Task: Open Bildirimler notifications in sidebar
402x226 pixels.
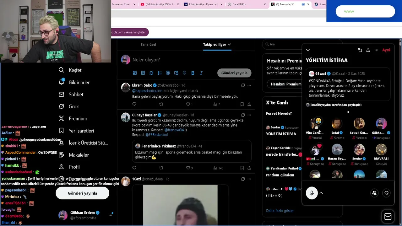Action: (74, 82)
